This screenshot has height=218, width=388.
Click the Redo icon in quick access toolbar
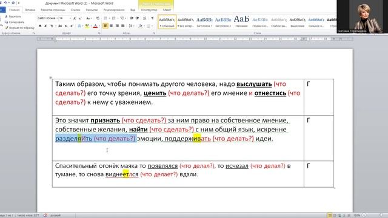[13, 2]
